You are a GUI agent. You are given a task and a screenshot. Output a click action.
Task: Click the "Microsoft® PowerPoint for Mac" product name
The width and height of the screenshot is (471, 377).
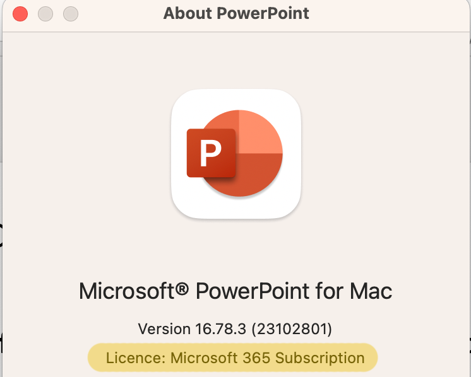coord(235,291)
